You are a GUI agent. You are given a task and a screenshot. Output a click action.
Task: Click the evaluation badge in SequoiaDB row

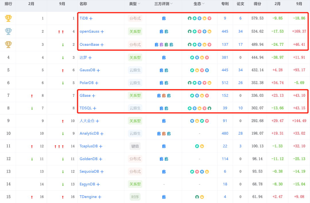164,172
